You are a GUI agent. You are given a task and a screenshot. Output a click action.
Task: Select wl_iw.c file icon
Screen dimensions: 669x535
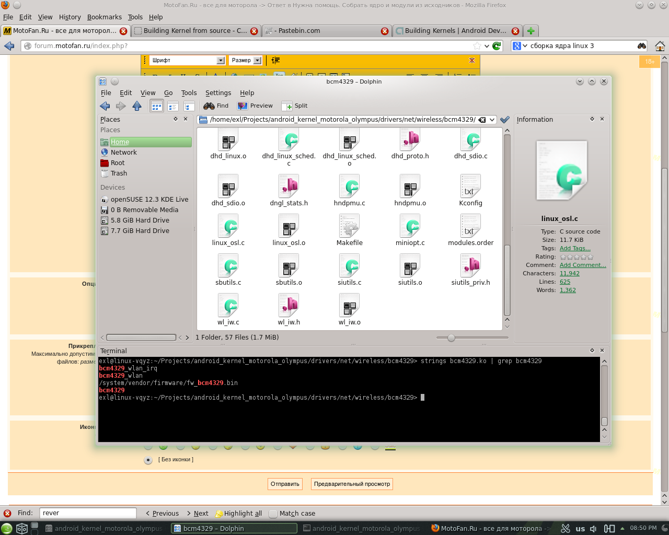coord(228,306)
